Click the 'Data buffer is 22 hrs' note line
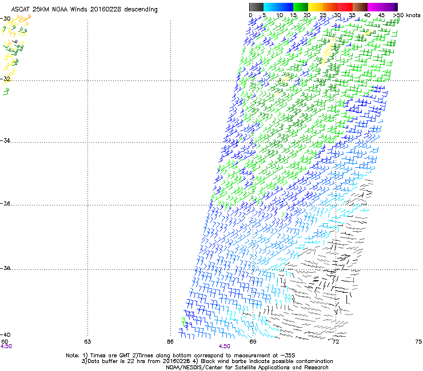423x371 pixels. coord(207,361)
